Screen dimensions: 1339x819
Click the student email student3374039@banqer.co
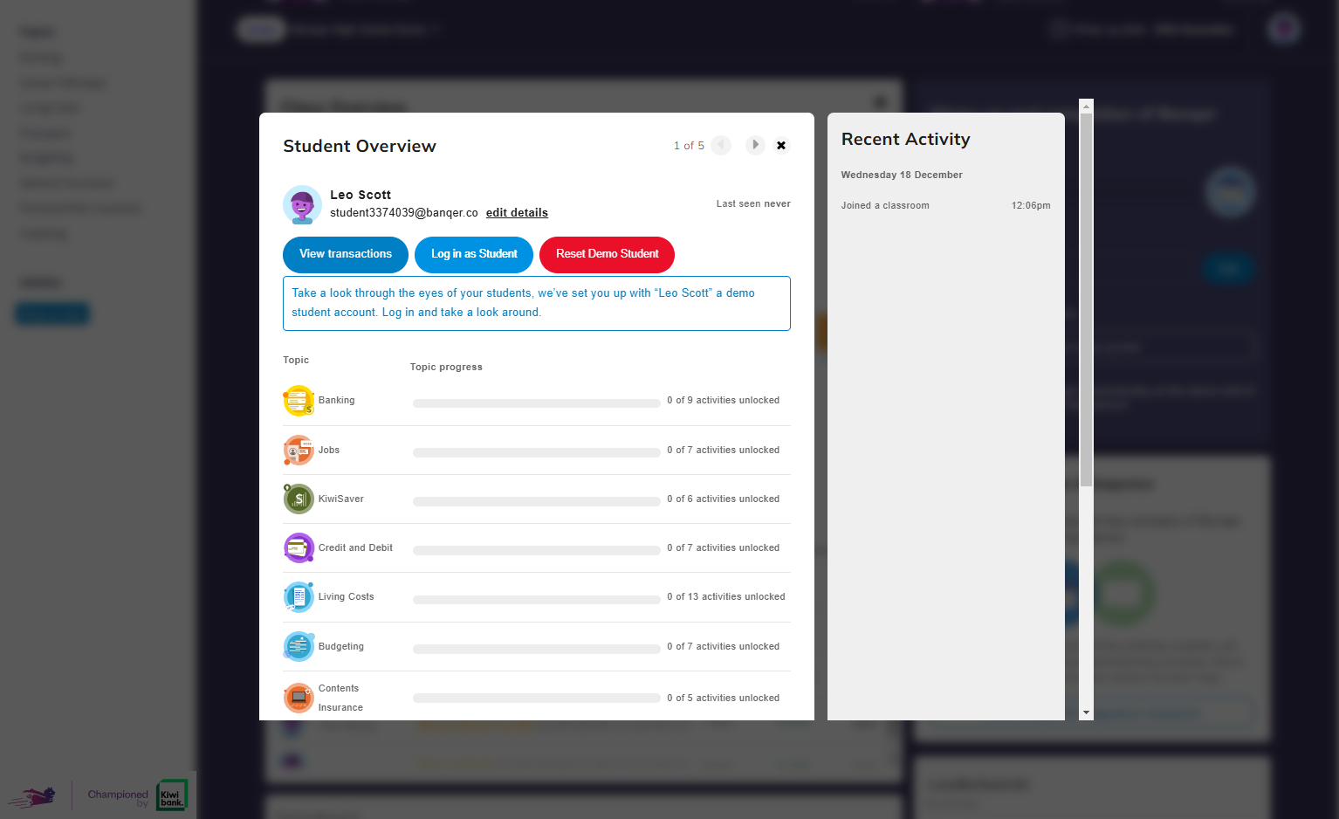tap(404, 213)
